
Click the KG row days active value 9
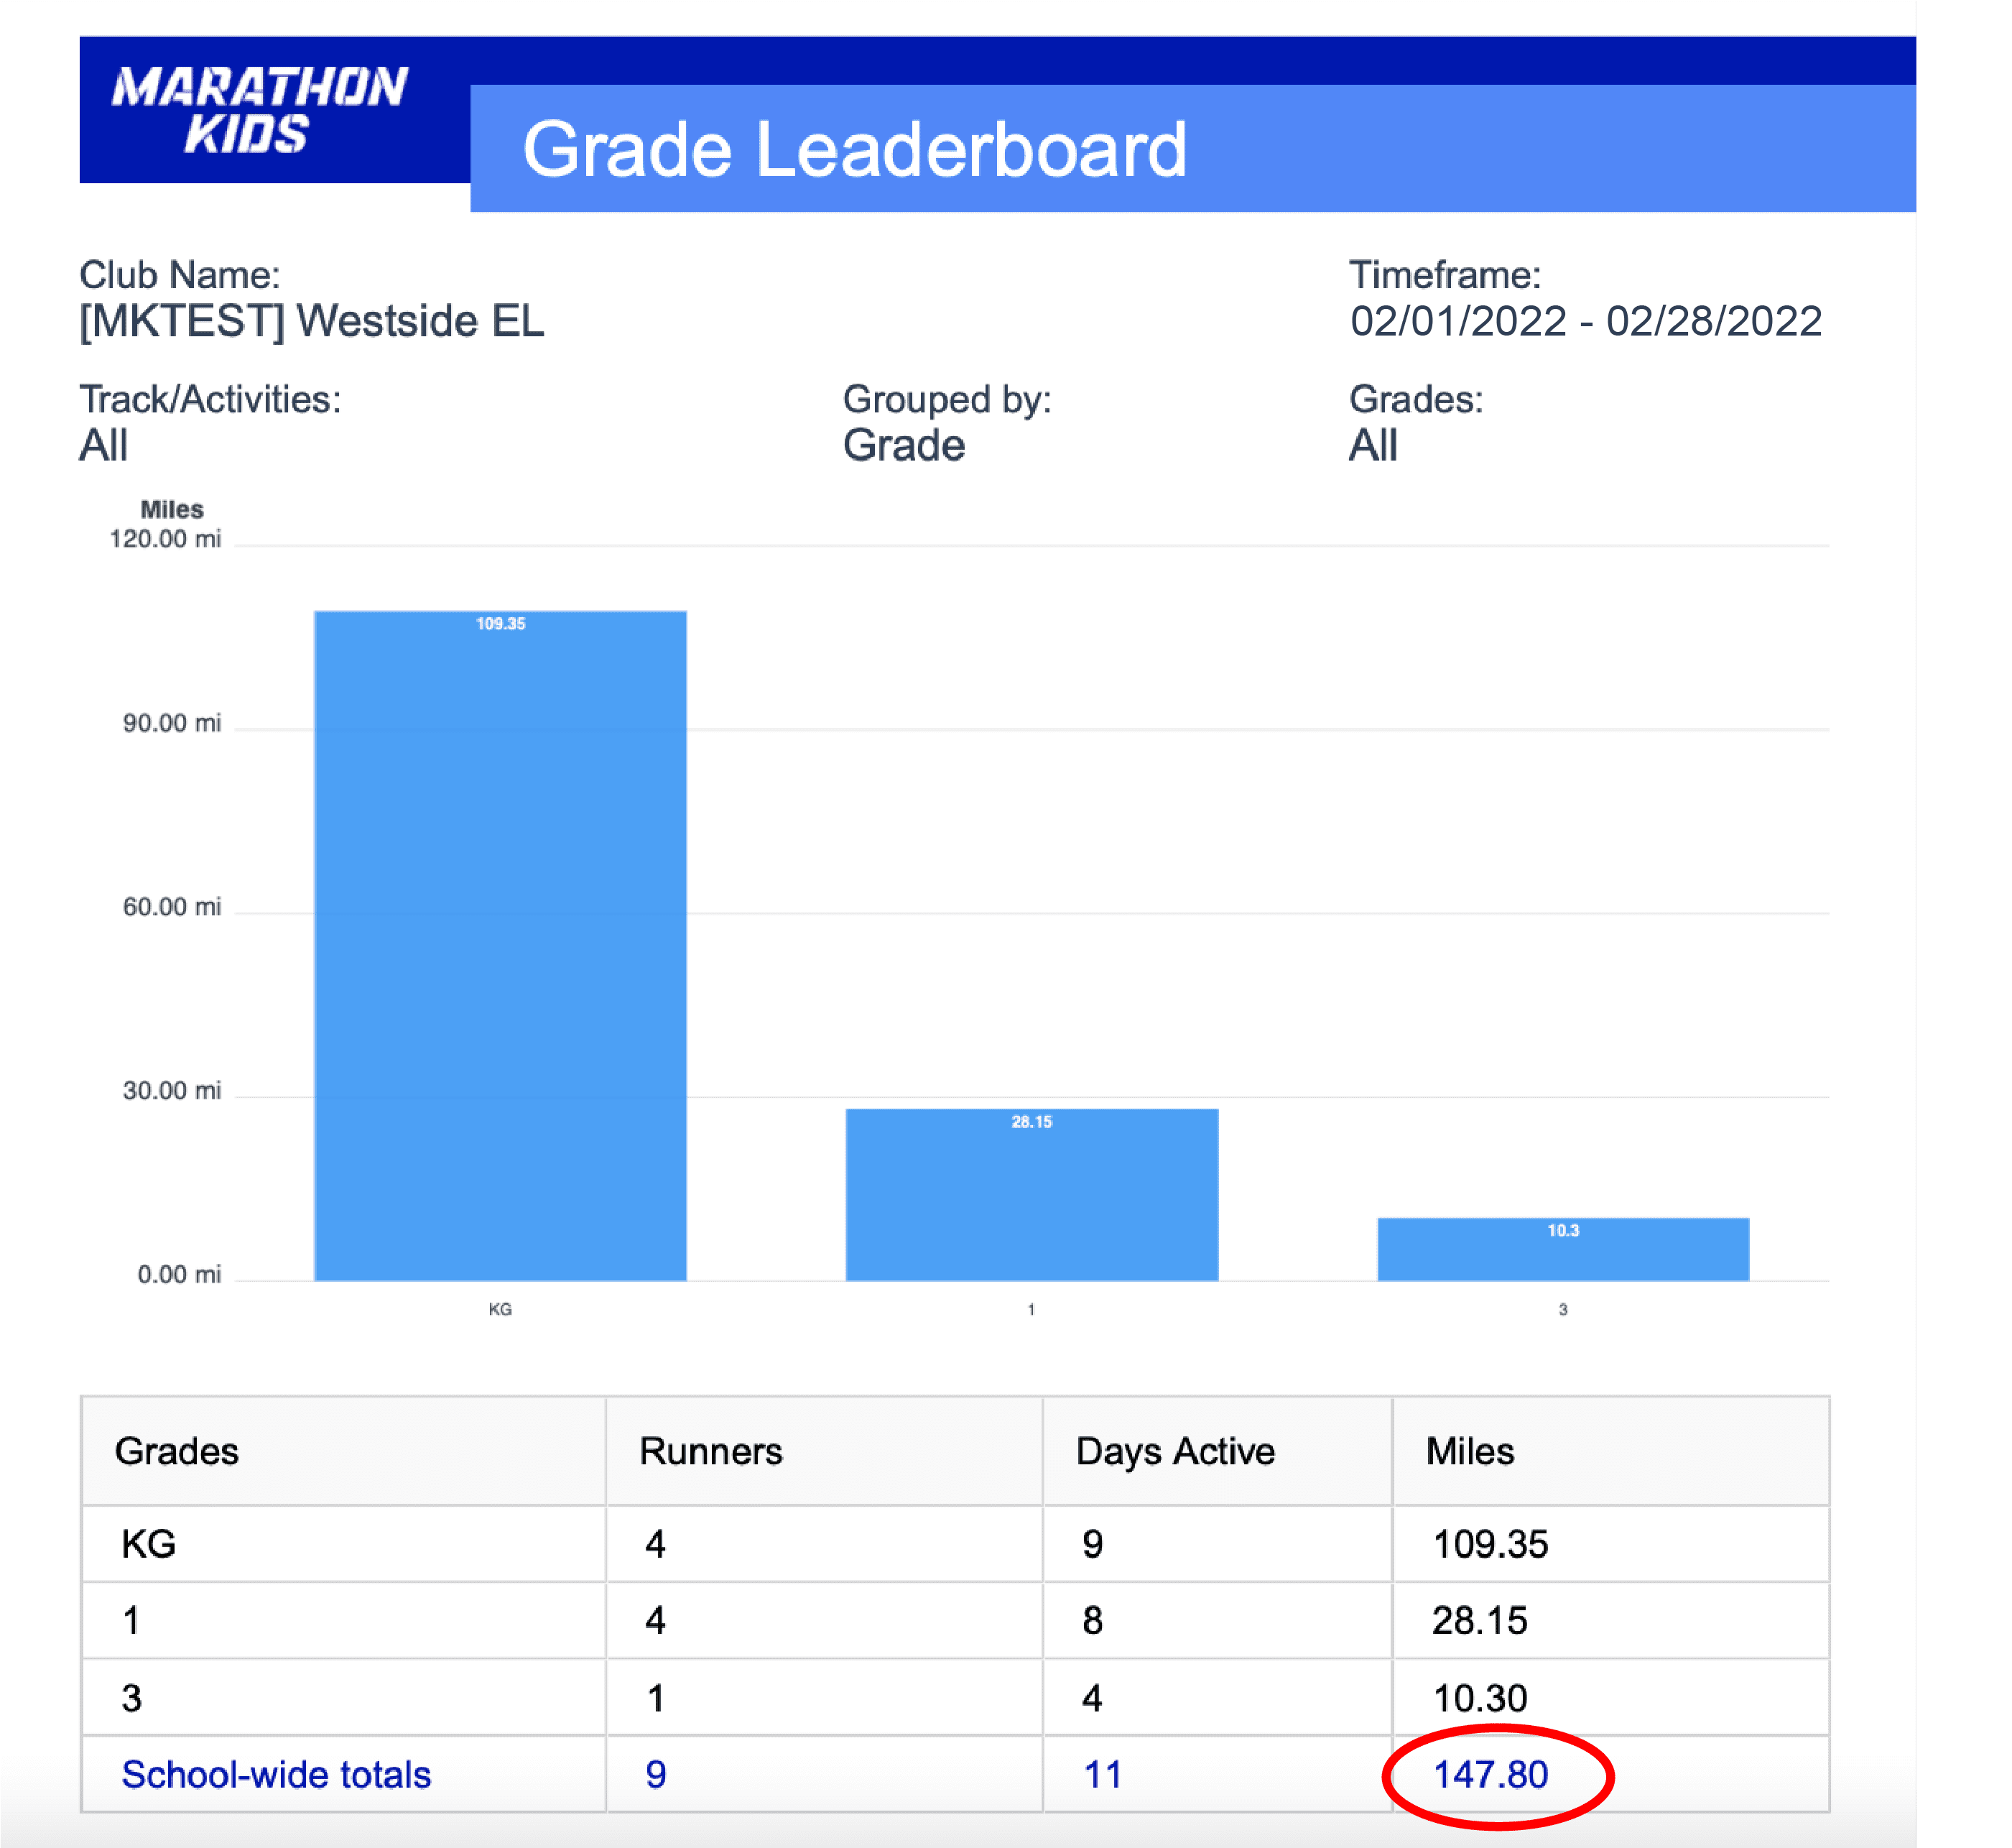1093,1545
